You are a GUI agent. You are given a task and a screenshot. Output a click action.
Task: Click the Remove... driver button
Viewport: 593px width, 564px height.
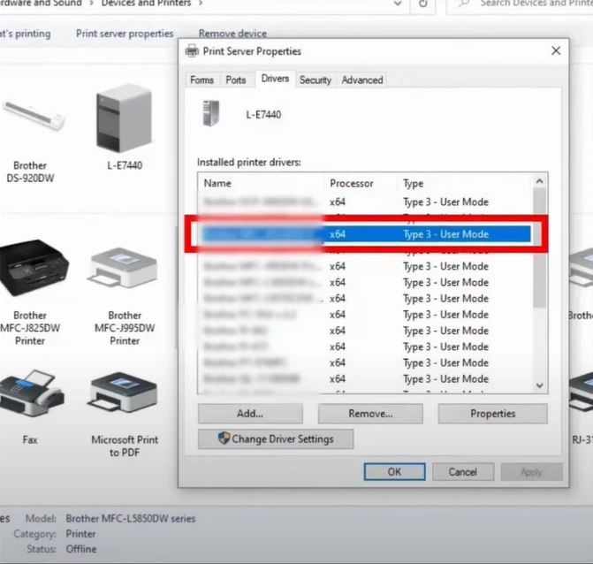[x=370, y=413]
